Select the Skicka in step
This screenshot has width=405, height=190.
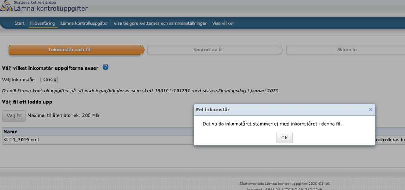[346, 50]
